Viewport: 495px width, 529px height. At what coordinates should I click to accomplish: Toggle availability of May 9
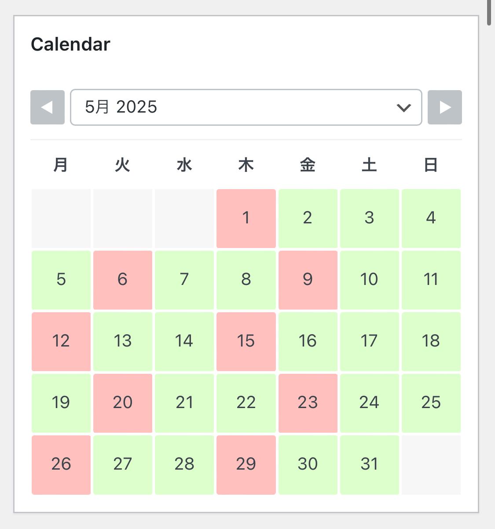(308, 280)
